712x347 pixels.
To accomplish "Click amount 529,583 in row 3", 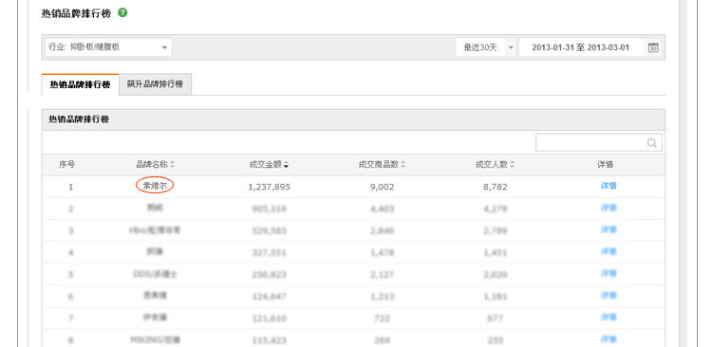I will click(270, 231).
